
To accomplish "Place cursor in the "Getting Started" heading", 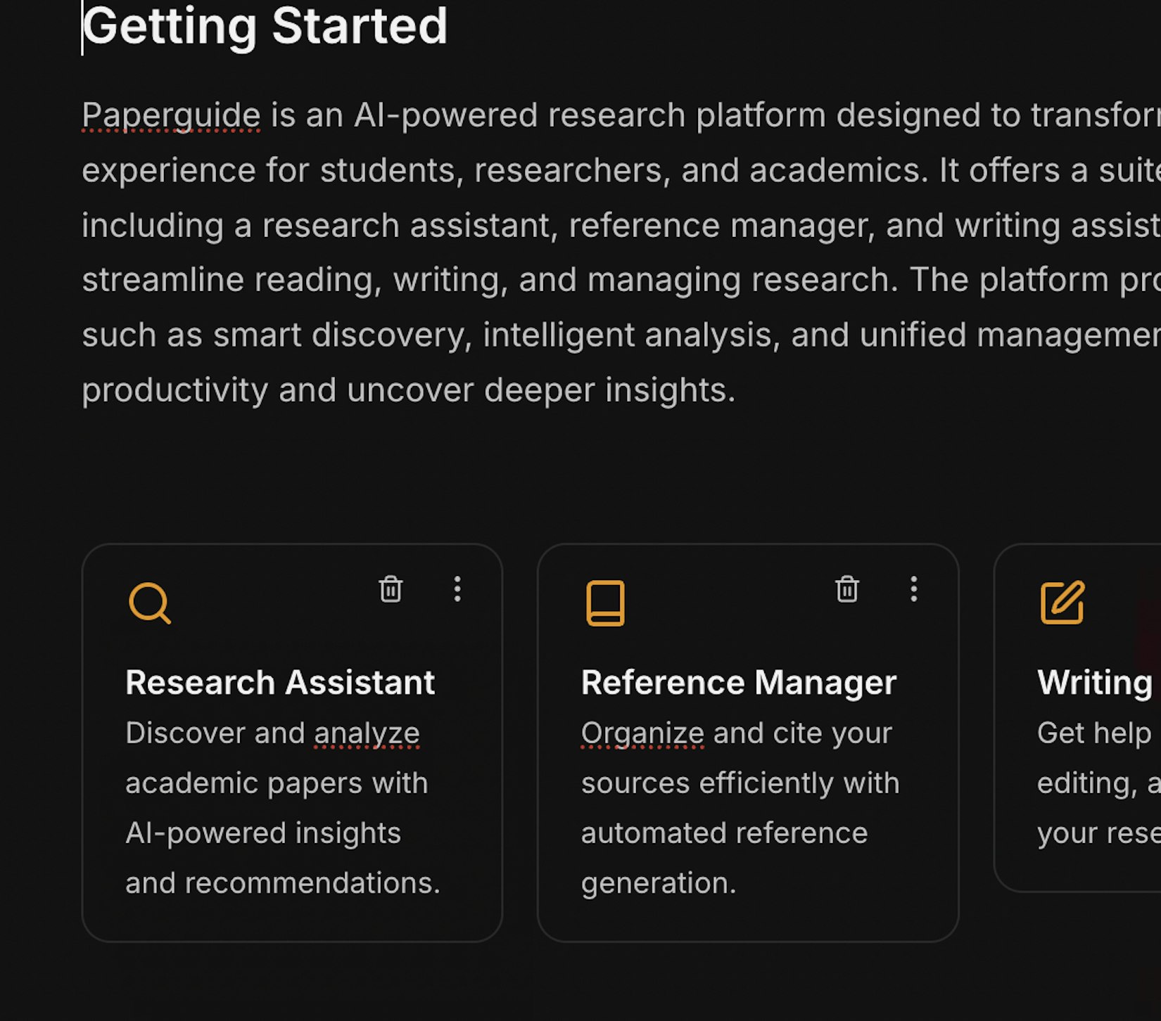I will (265, 27).
